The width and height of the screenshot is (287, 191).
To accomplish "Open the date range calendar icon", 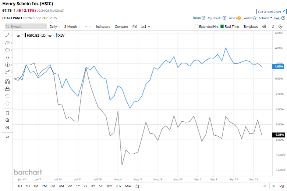I will (x=137, y=186).
